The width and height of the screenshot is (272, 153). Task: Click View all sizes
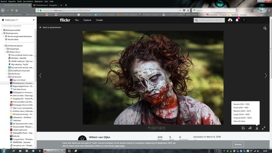(x=239, y=121)
